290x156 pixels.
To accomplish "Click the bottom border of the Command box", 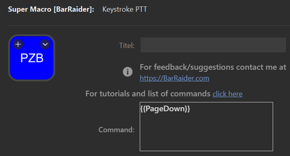I will point(206,151).
